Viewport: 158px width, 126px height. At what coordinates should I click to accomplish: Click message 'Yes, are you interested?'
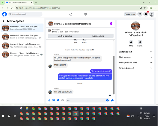(101, 71)
